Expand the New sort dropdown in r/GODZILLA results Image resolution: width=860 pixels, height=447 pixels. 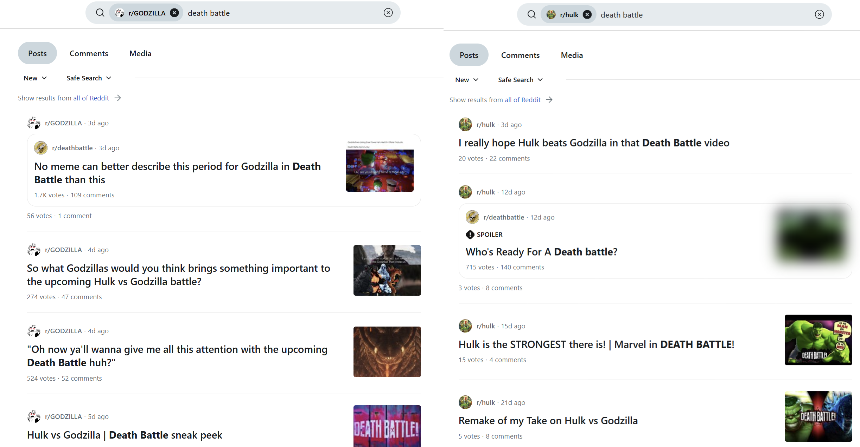pos(35,78)
